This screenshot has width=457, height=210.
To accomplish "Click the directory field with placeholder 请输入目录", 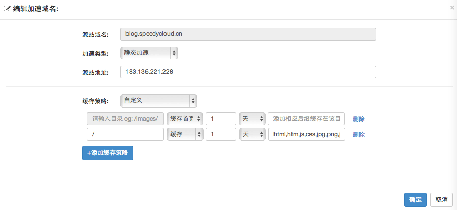I will point(125,119).
